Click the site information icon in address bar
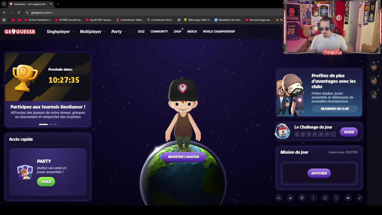Viewport: 382px width, 215px height. 27,13
